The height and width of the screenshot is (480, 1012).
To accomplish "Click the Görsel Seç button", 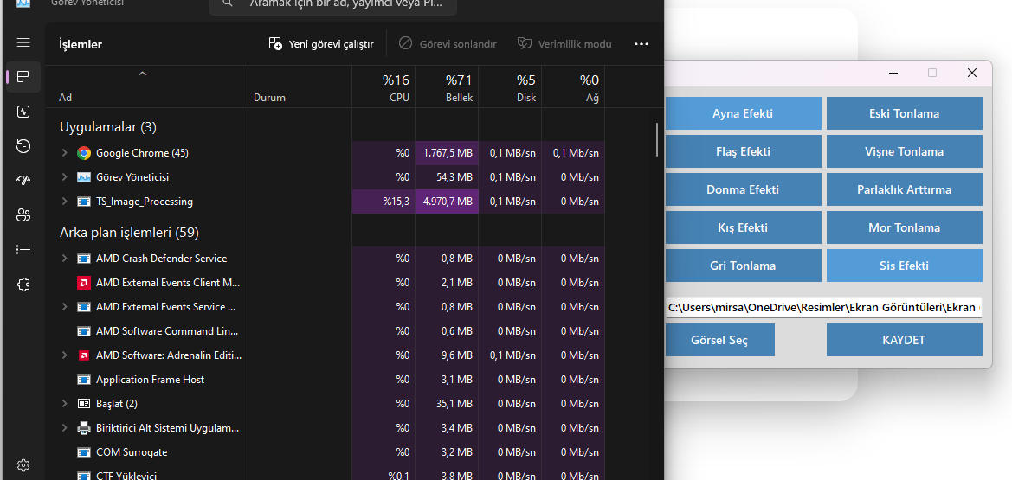I will [x=719, y=340].
